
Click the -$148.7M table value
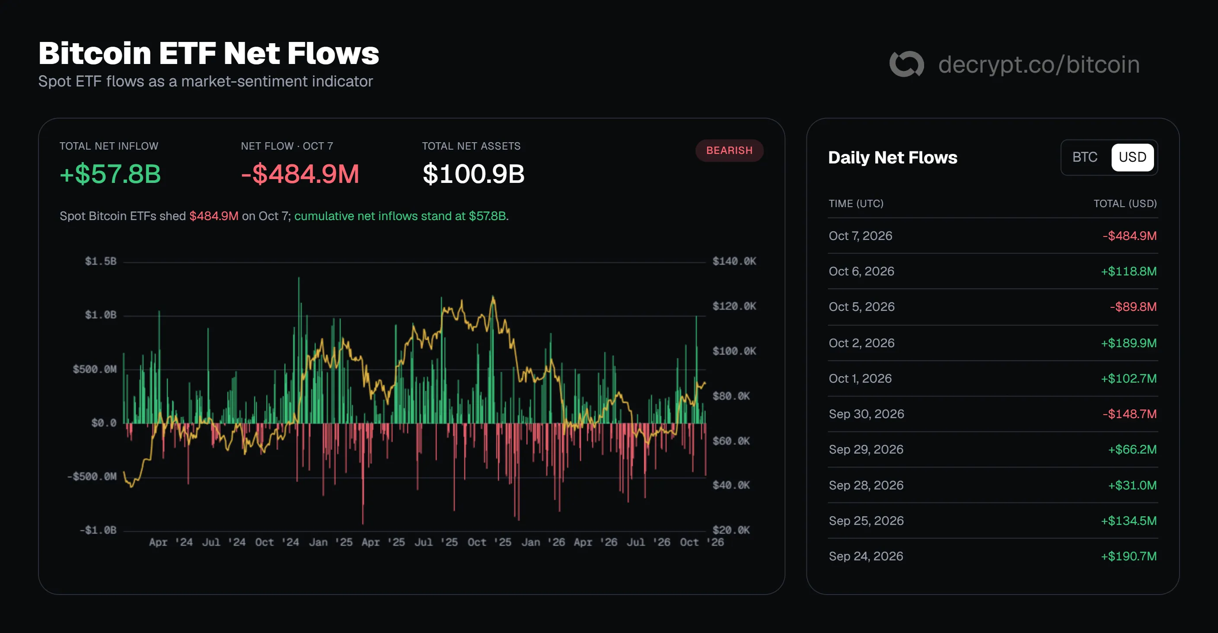pyautogui.click(x=1129, y=413)
